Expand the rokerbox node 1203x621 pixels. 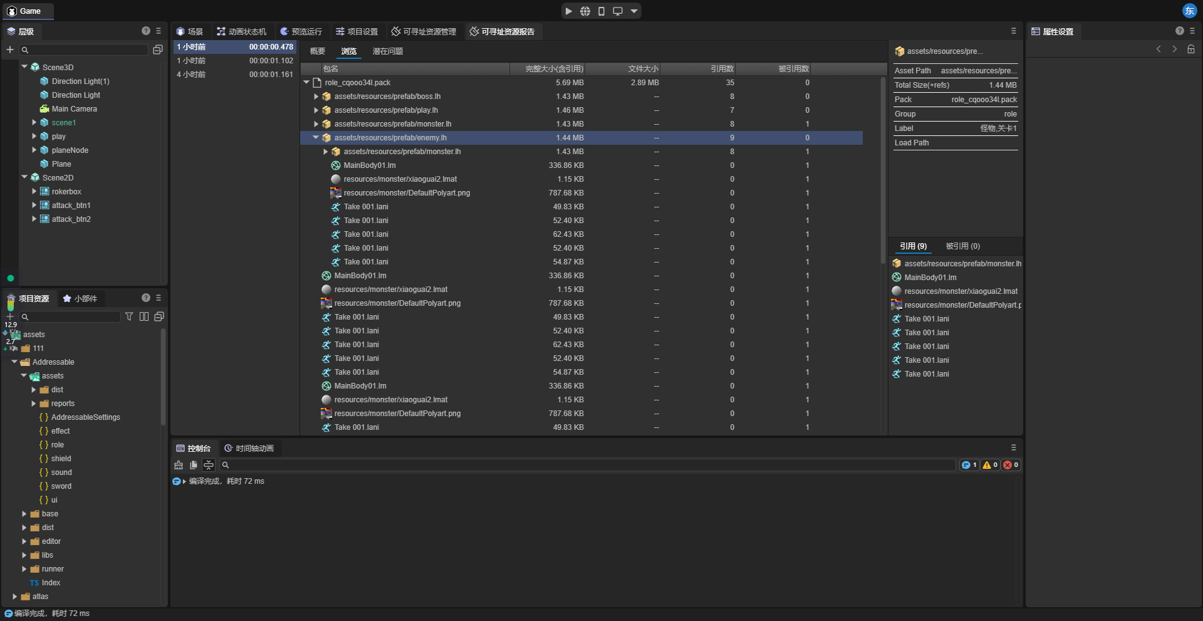[34, 191]
